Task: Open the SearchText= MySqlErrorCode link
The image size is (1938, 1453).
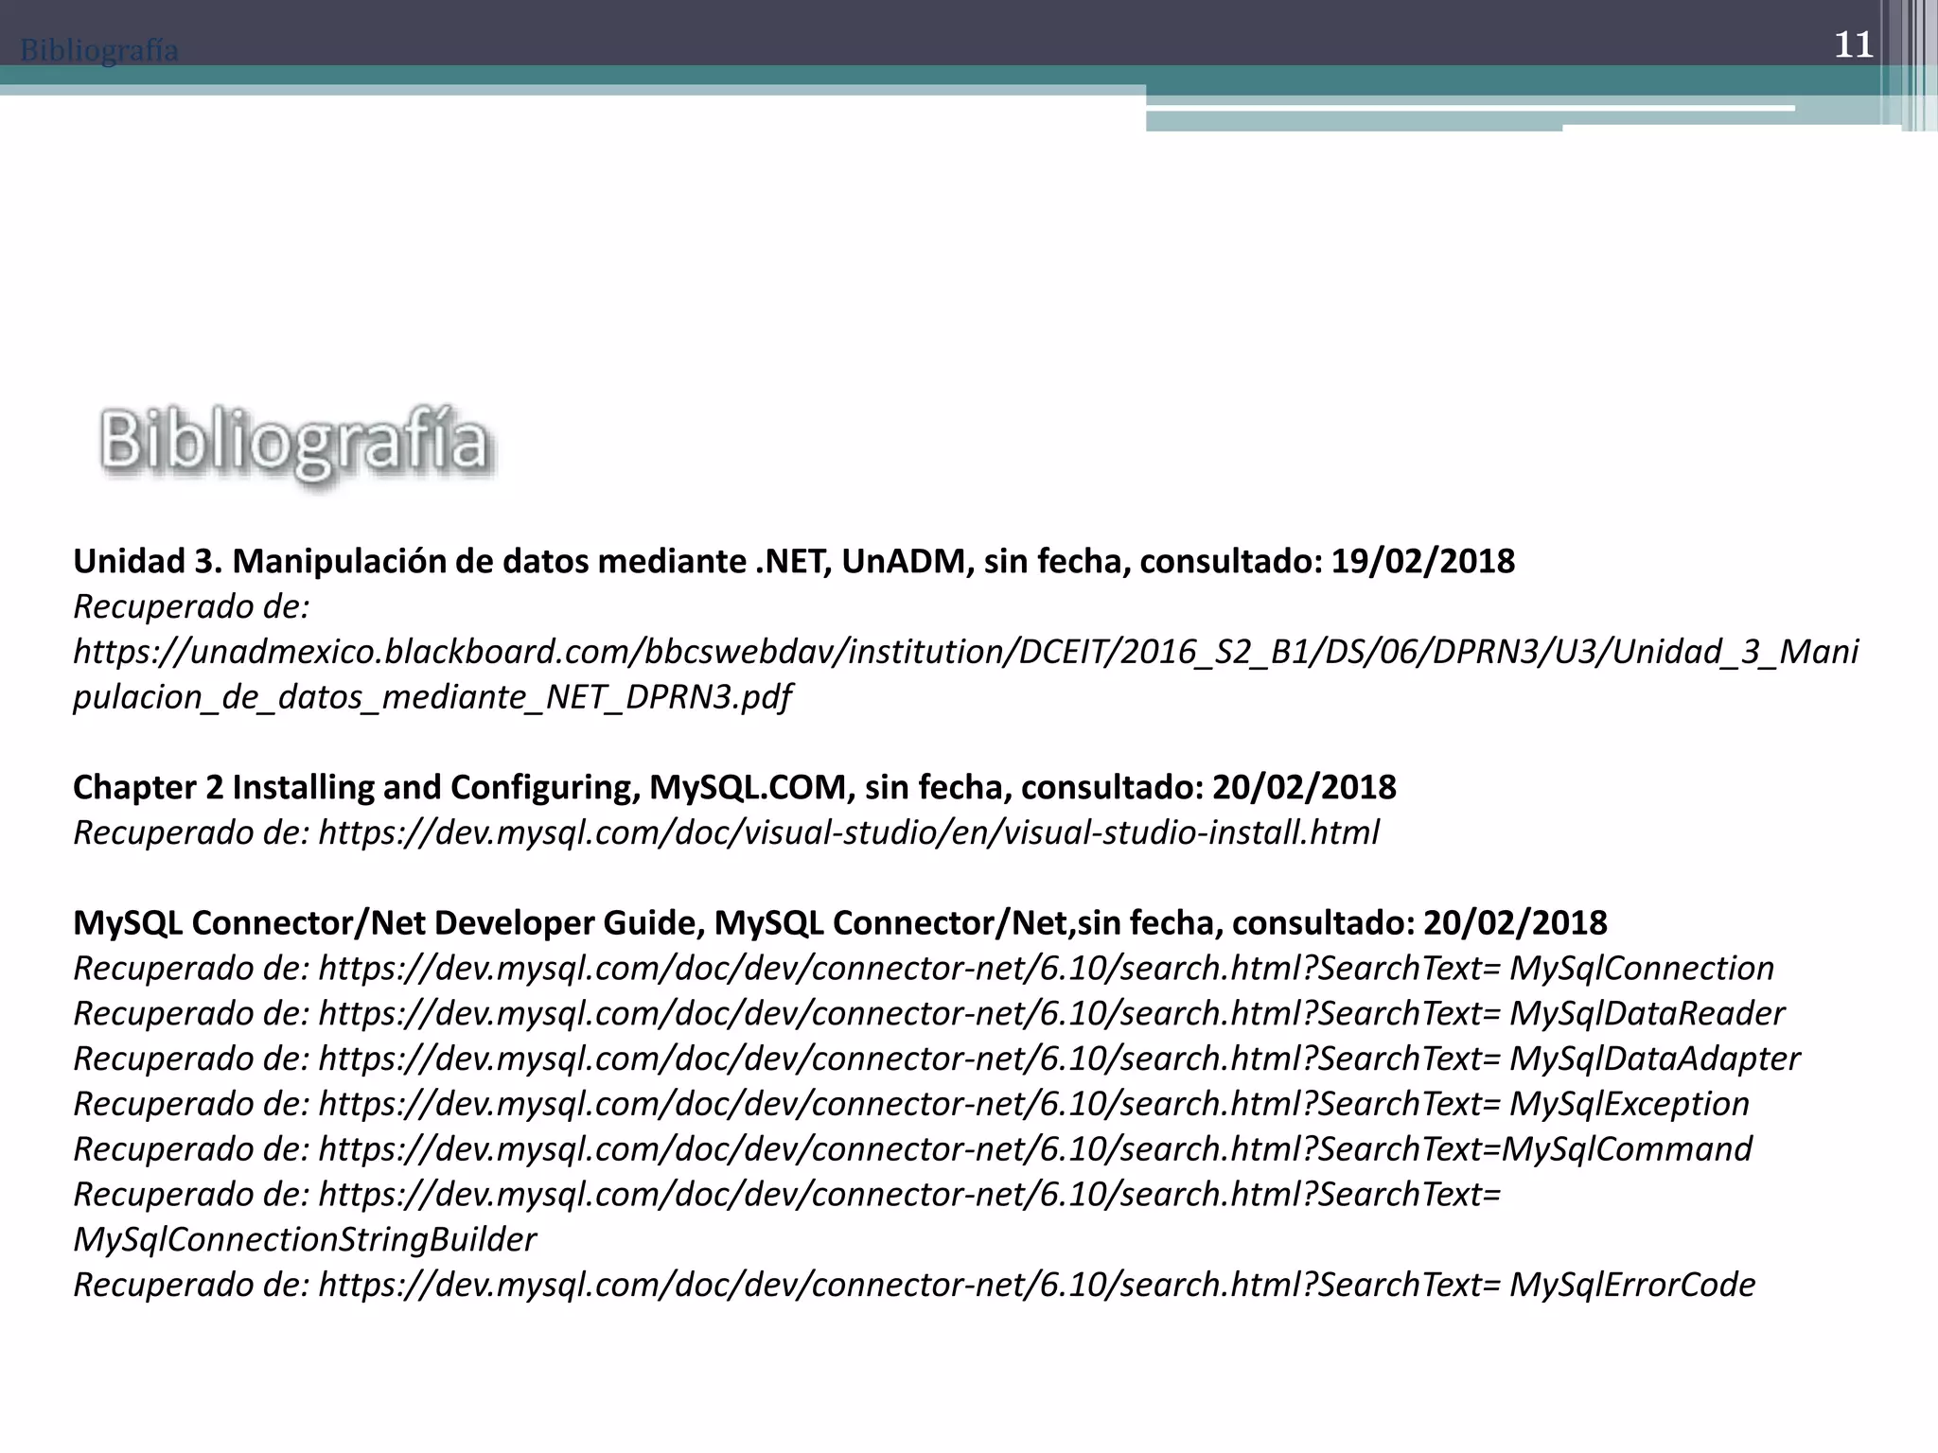Action: [x=1036, y=1285]
